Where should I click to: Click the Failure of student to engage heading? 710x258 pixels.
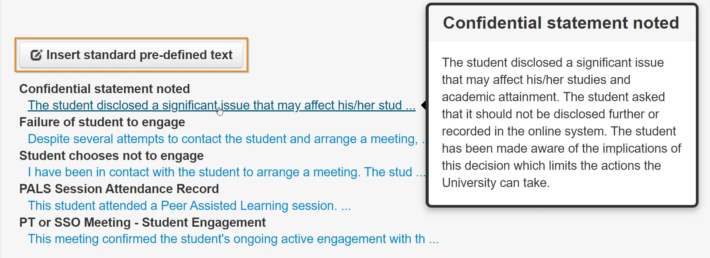[x=102, y=122]
